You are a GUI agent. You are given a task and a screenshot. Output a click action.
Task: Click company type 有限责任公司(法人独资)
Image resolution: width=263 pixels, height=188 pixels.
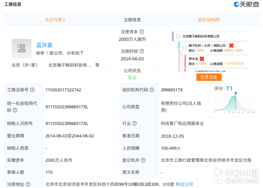(181, 107)
